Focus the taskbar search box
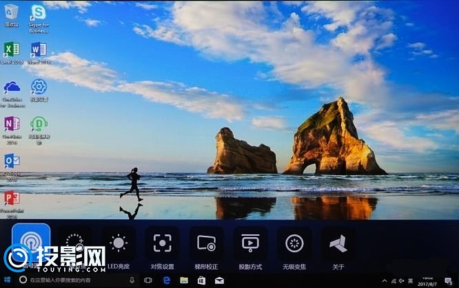The height and width of the screenshot is (288, 459). [x=74, y=280]
